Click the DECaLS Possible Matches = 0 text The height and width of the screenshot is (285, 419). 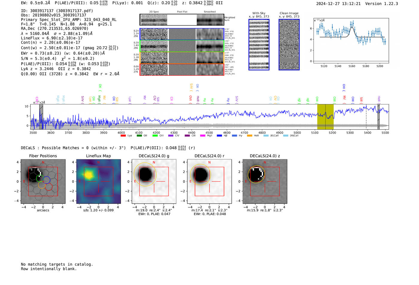(x=73, y=148)
